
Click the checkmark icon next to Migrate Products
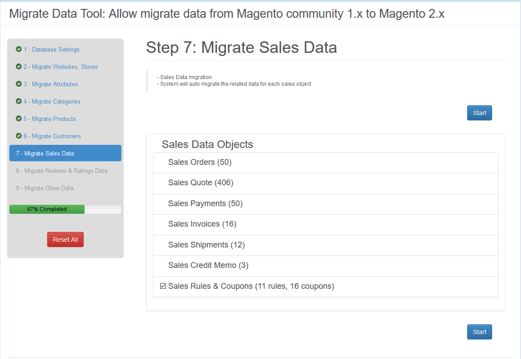click(19, 119)
